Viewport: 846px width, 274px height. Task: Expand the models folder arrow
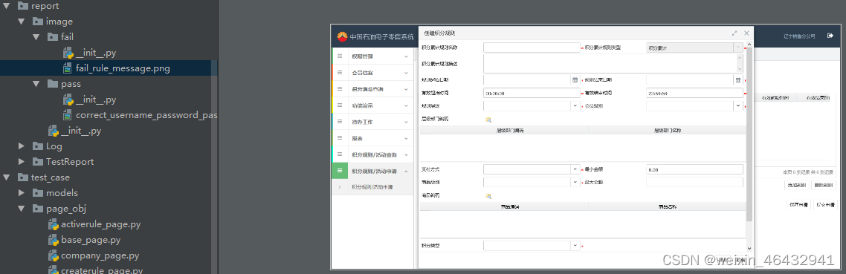pyautogui.click(x=22, y=193)
